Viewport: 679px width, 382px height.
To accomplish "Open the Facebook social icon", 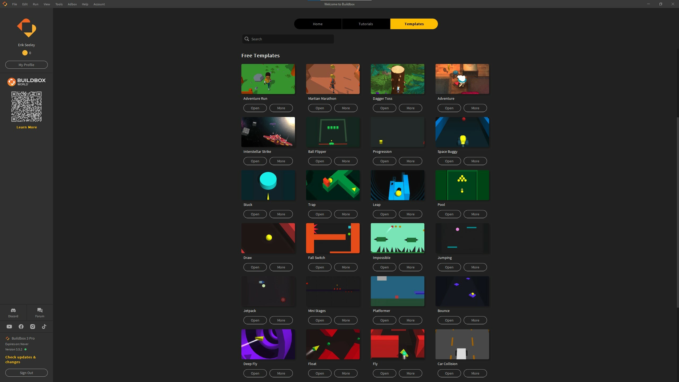I will click(x=21, y=326).
